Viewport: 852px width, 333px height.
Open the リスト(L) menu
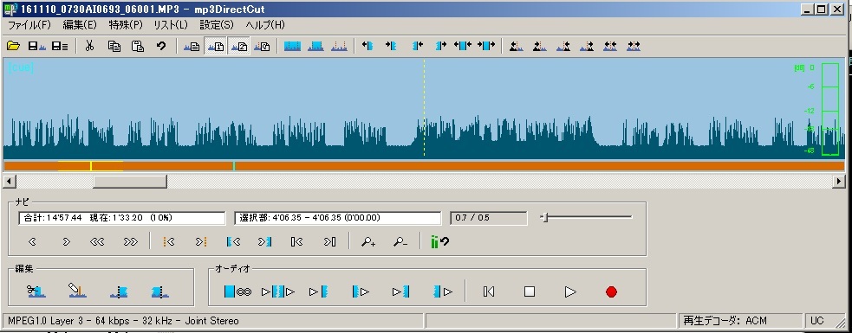click(171, 25)
